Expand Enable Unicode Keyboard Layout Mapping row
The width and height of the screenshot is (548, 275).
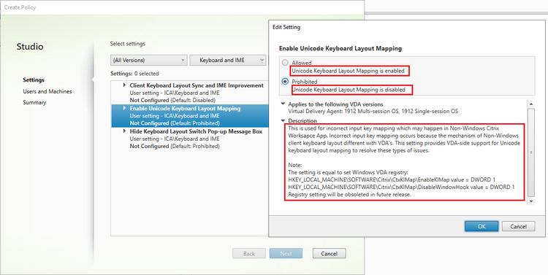[125, 109]
